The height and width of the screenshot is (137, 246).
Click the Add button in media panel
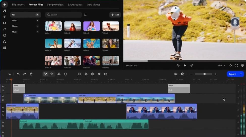[x=115, y=15]
